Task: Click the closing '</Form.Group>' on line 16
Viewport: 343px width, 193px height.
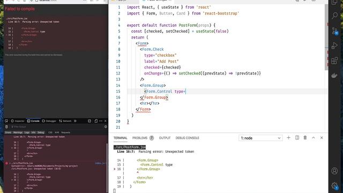Action: [x=154, y=98]
